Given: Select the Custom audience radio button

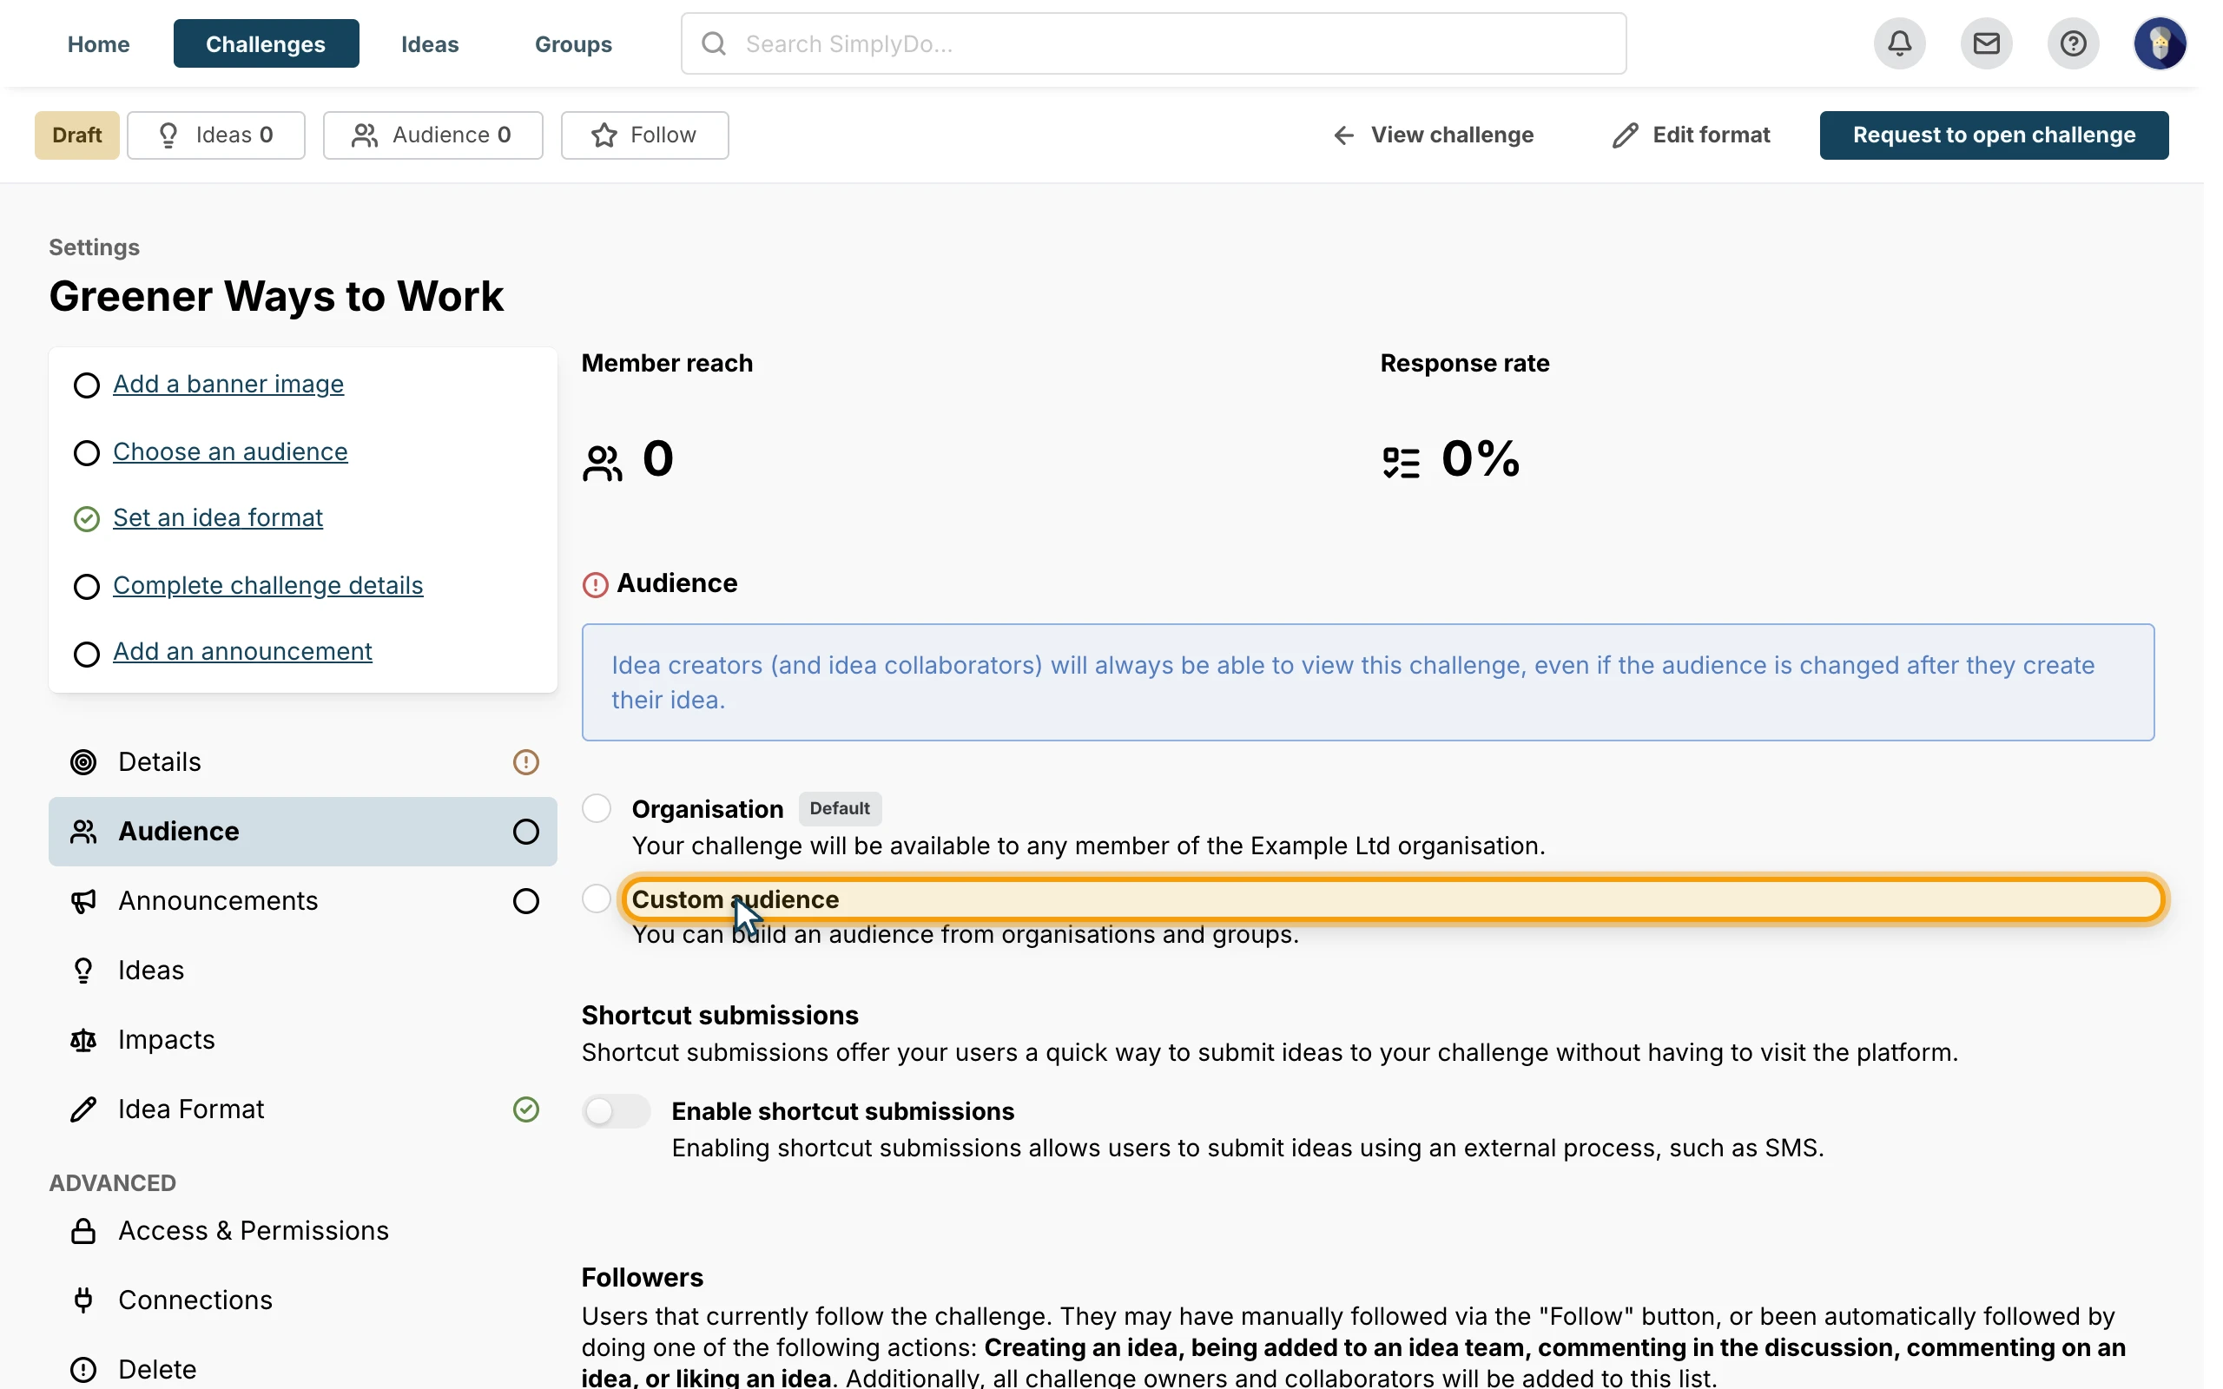Looking at the screenshot, I should (x=597, y=899).
